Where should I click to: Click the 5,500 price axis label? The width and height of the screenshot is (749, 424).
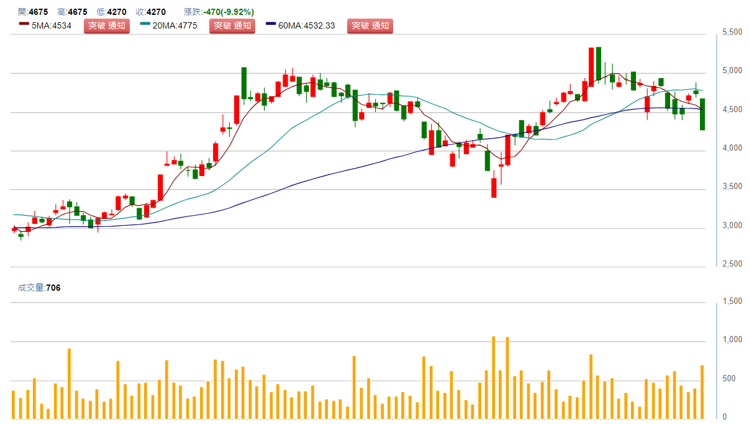coord(732,32)
